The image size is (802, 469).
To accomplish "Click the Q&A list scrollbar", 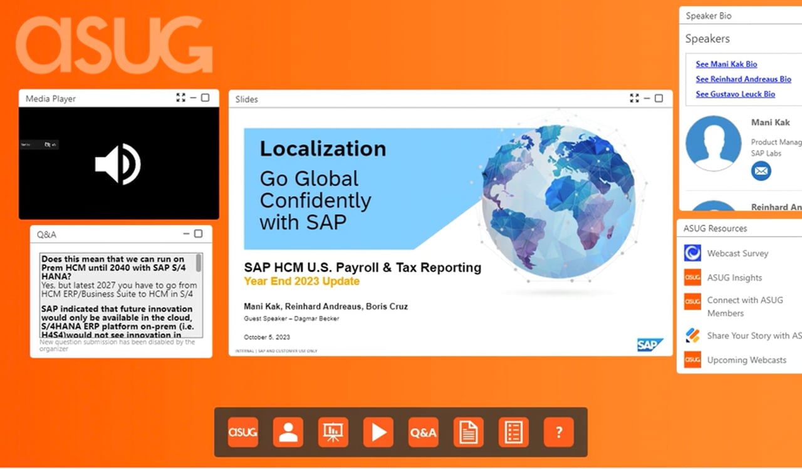I will coord(199,263).
